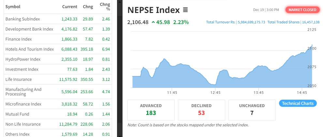Open the menu icon beside NEPSE Index
The image size is (323, 137).
click(x=185, y=10)
